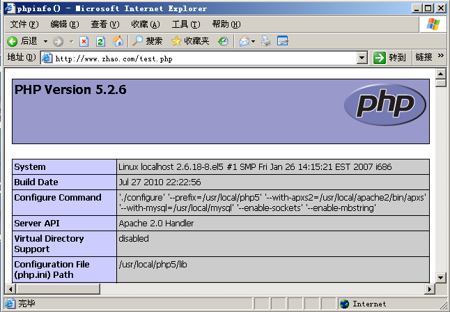Go to the Home page icon
Screen dimensions: 450x312
[x=118, y=41]
